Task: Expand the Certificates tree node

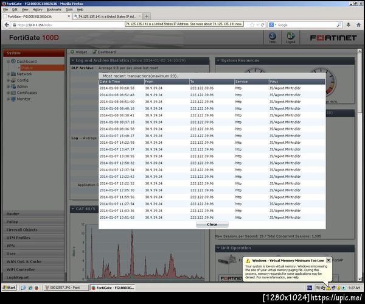Action: (x=8, y=93)
